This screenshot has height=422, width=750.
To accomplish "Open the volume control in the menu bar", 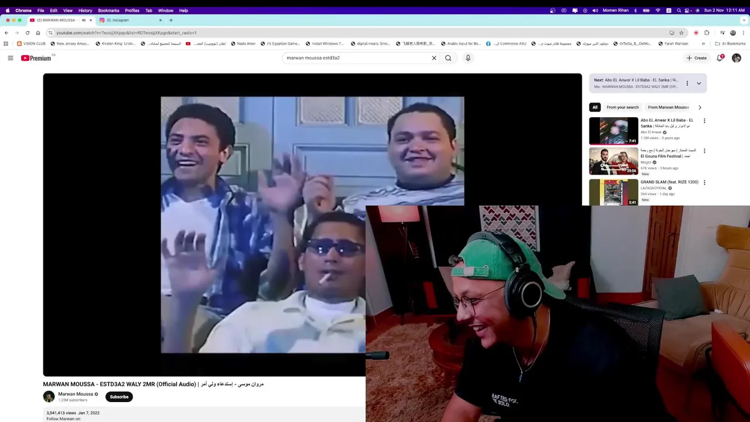I will [x=595, y=11].
